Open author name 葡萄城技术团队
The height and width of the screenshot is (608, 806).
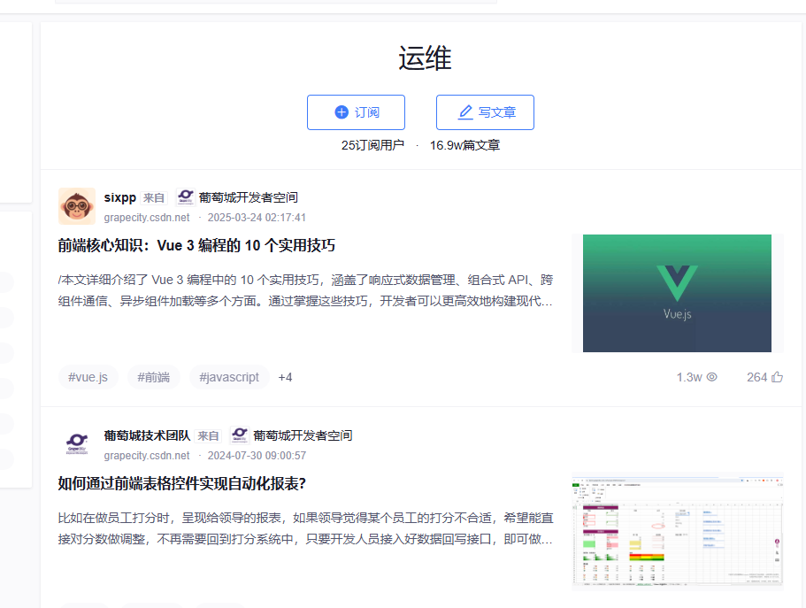pyautogui.click(x=147, y=435)
